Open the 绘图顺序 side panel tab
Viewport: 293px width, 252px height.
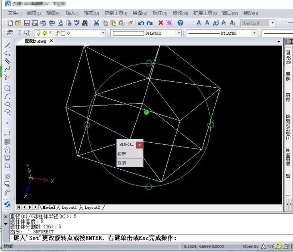(288, 157)
